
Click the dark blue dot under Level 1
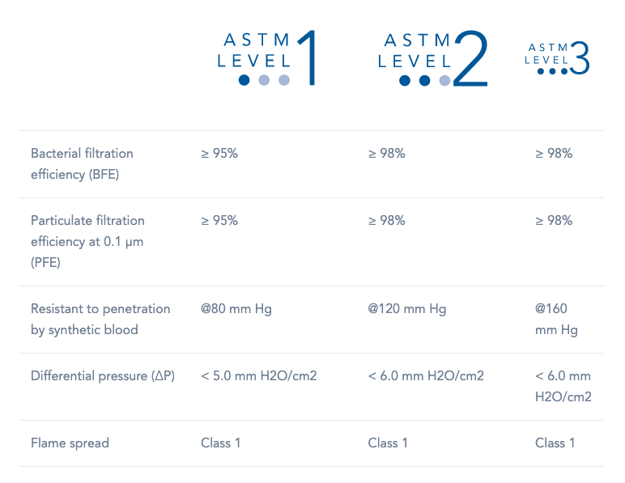[244, 80]
